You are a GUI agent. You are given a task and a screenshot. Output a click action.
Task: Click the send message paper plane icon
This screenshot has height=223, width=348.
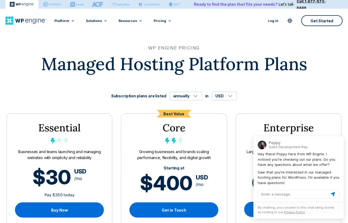pos(333,194)
